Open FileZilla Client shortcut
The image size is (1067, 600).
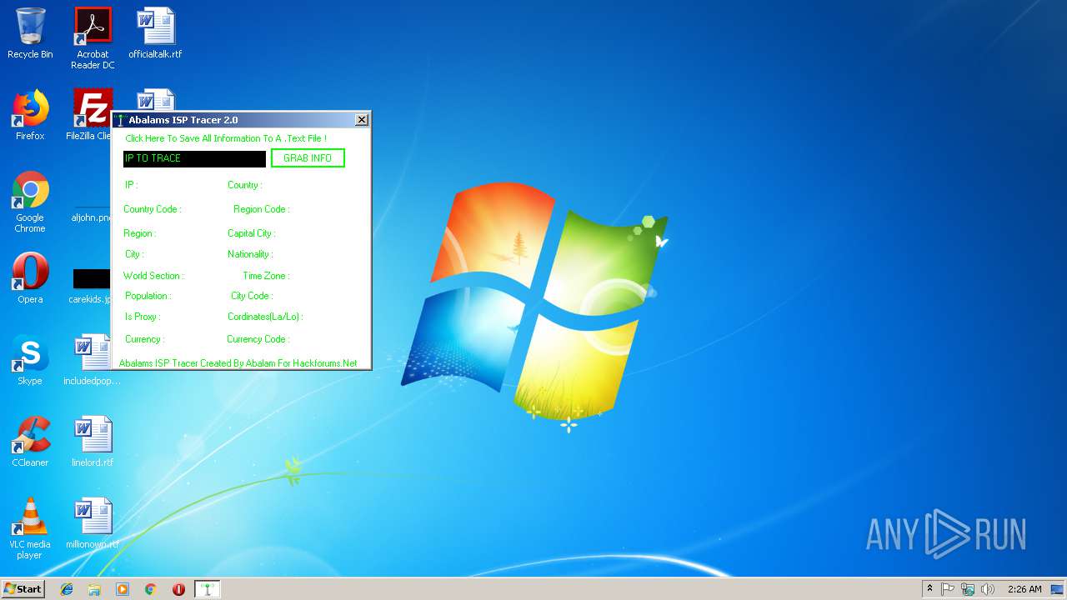pyautogui.click(x=90, y=115)
